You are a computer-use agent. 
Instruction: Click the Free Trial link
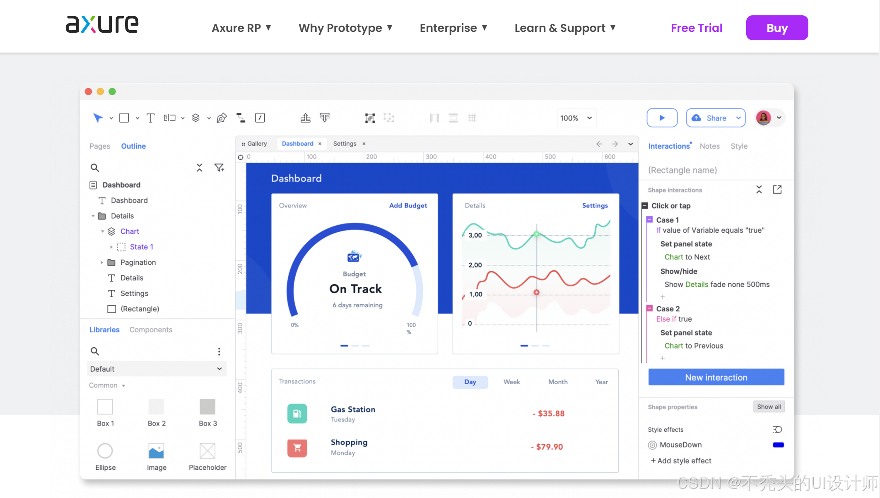tap(696, 28)
